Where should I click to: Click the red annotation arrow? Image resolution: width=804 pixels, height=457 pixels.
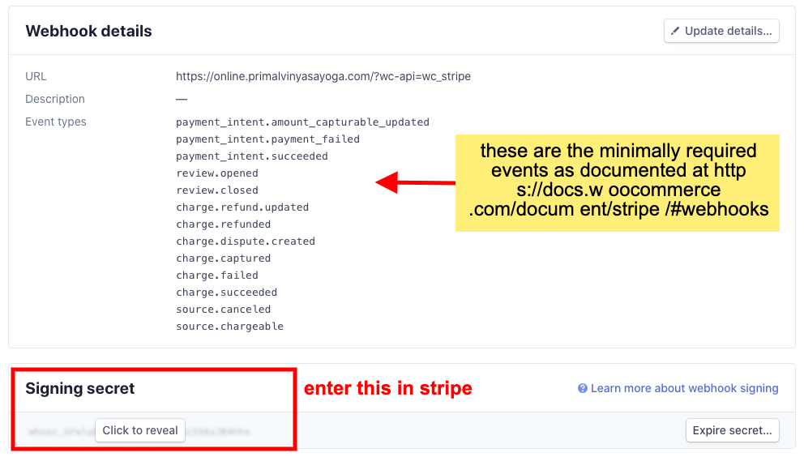(x=415, y=182)
